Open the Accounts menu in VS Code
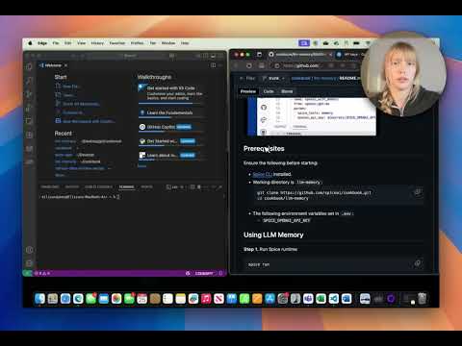Screen dimensions: 462x346 pyautogui.click(x=29, y=250)
